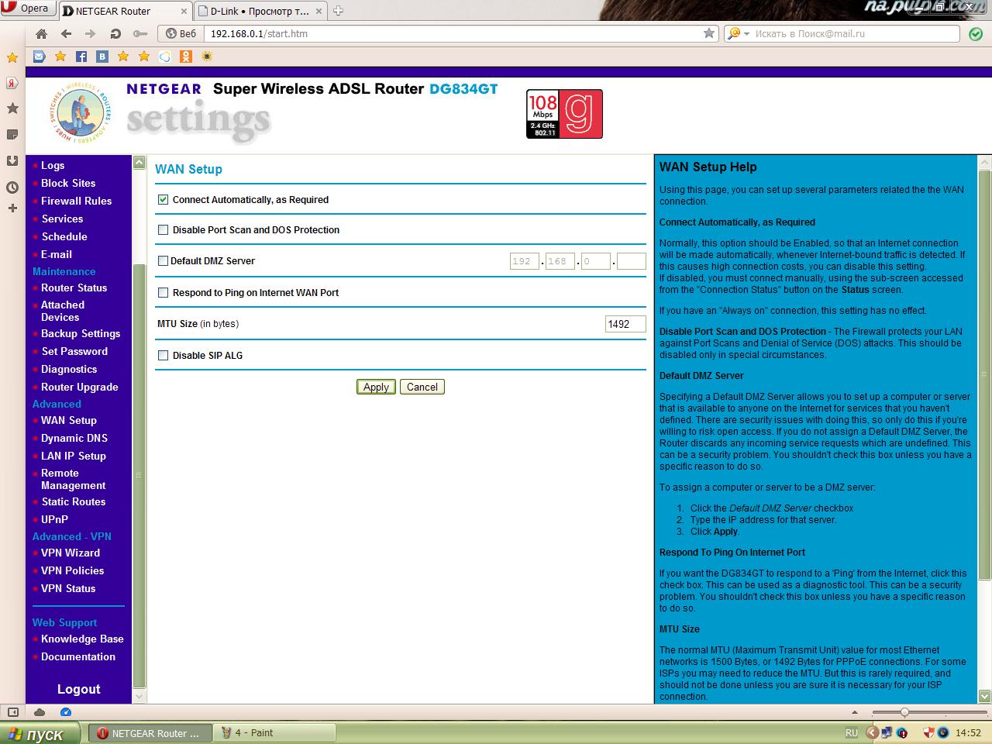Go to the browser home page icon

(42, 34)
